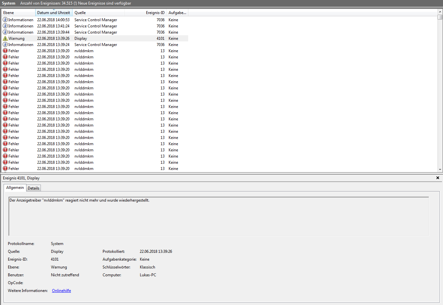Switch to the Allgemein tab

[x=15, y=188]
